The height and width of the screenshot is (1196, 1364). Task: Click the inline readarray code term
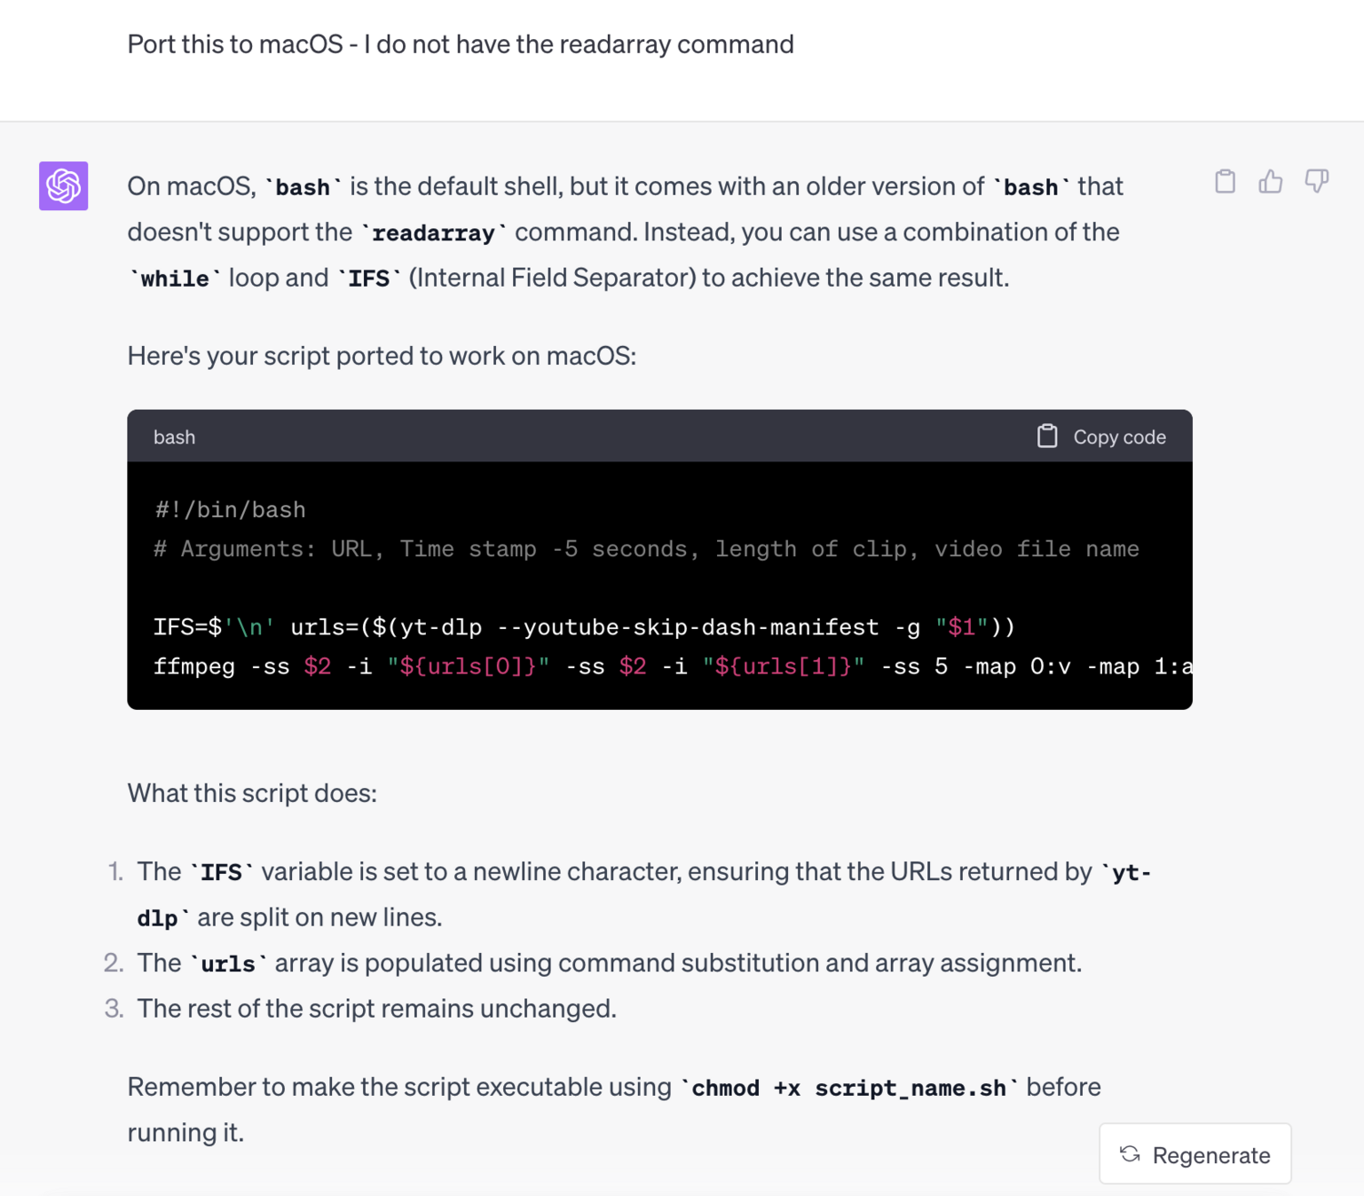pyautogui.click(x=434, y=233)
